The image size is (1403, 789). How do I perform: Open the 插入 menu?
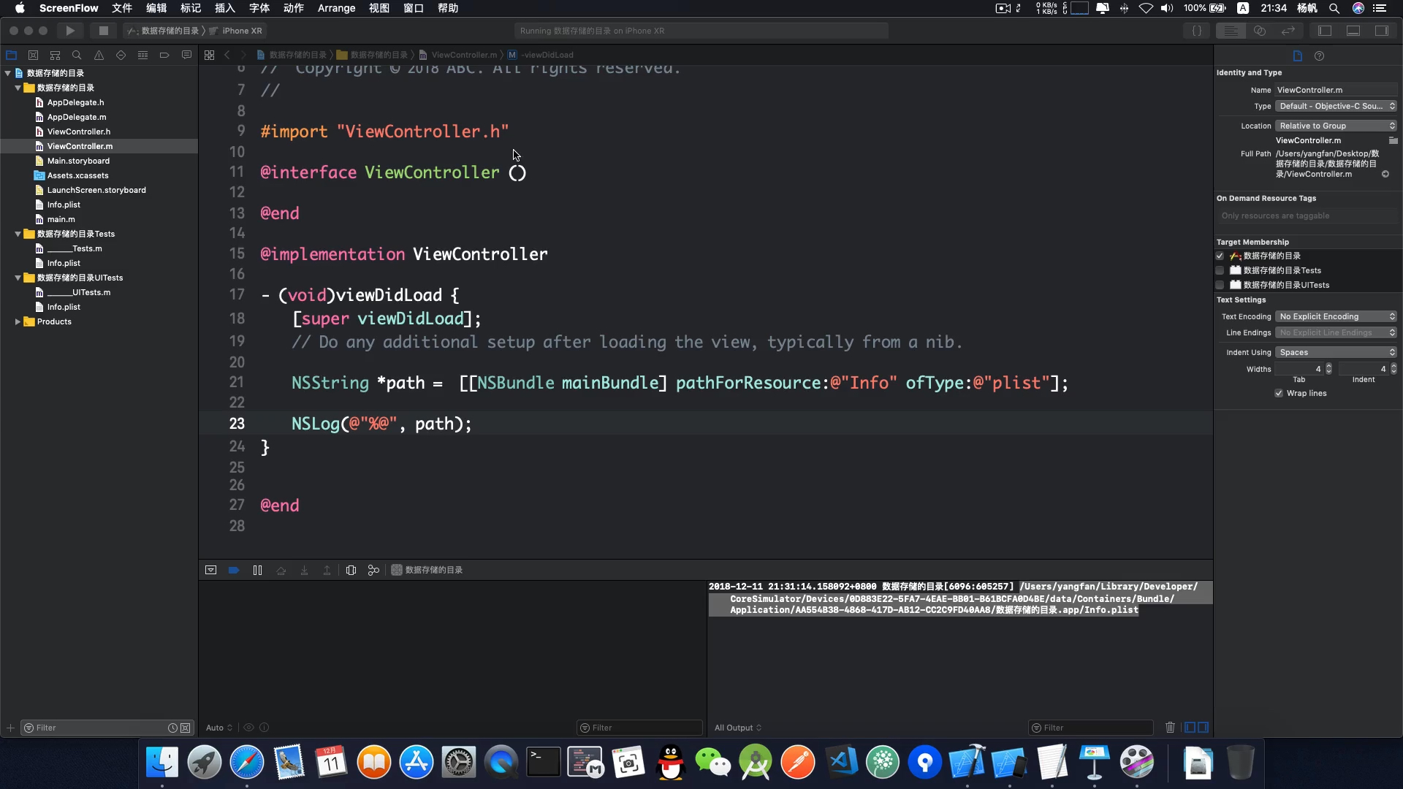point(225,8)
